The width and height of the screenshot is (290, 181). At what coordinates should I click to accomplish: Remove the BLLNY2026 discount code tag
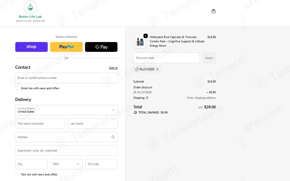coord(158,69)
